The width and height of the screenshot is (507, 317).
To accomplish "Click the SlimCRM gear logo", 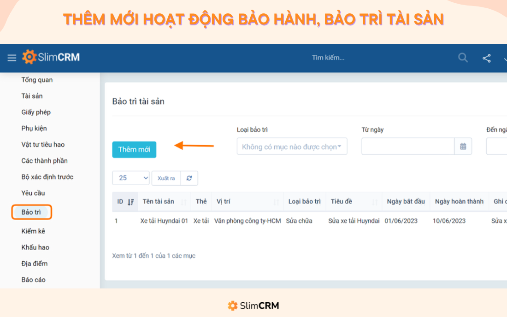I will point(29,57).
